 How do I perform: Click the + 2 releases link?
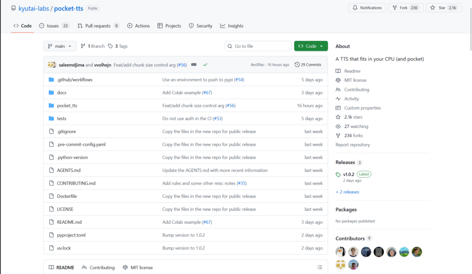coord(347,192)
